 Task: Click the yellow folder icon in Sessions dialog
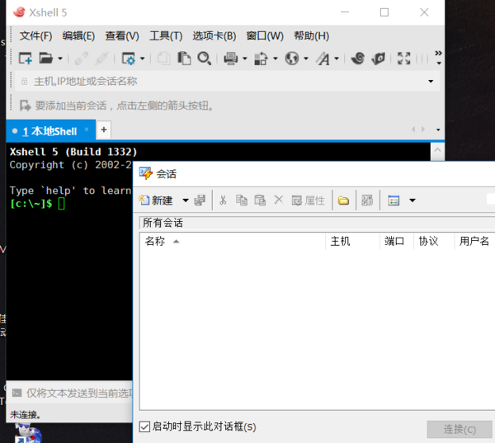(343, 200)
